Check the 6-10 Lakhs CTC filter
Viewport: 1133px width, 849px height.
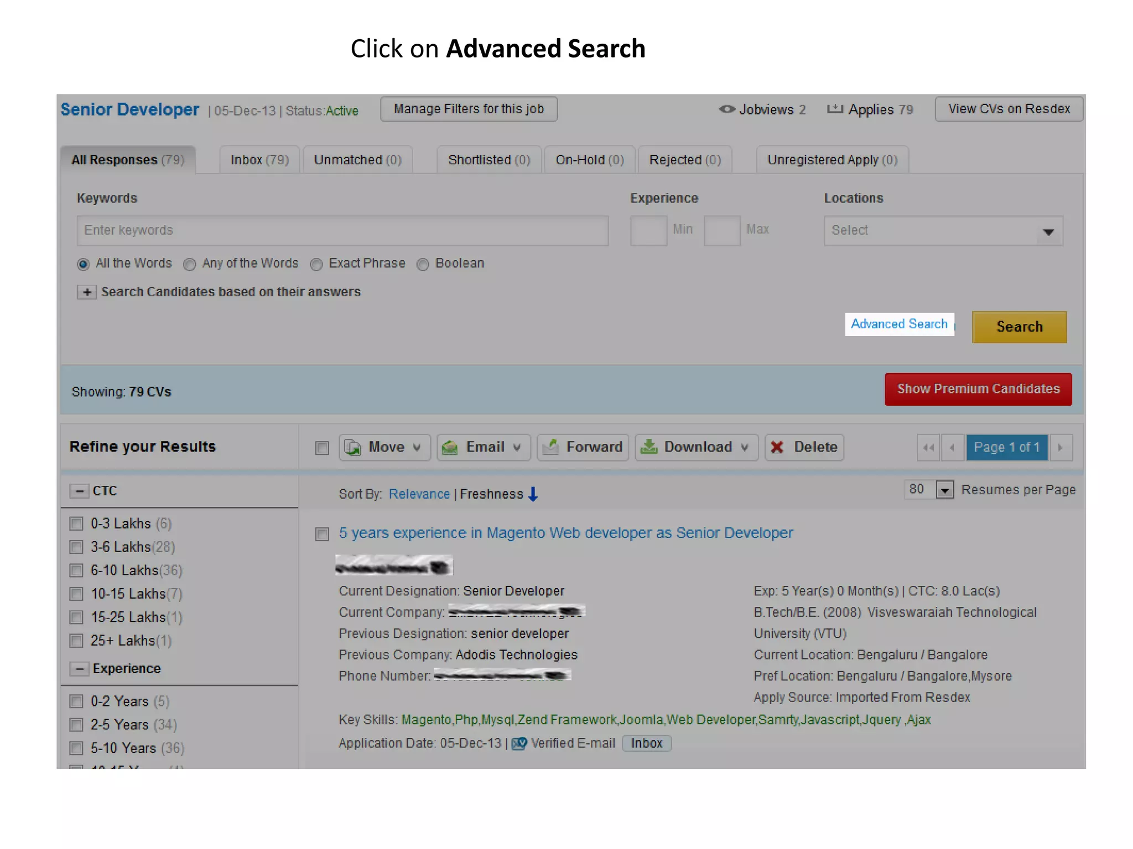tap(76, 570)
